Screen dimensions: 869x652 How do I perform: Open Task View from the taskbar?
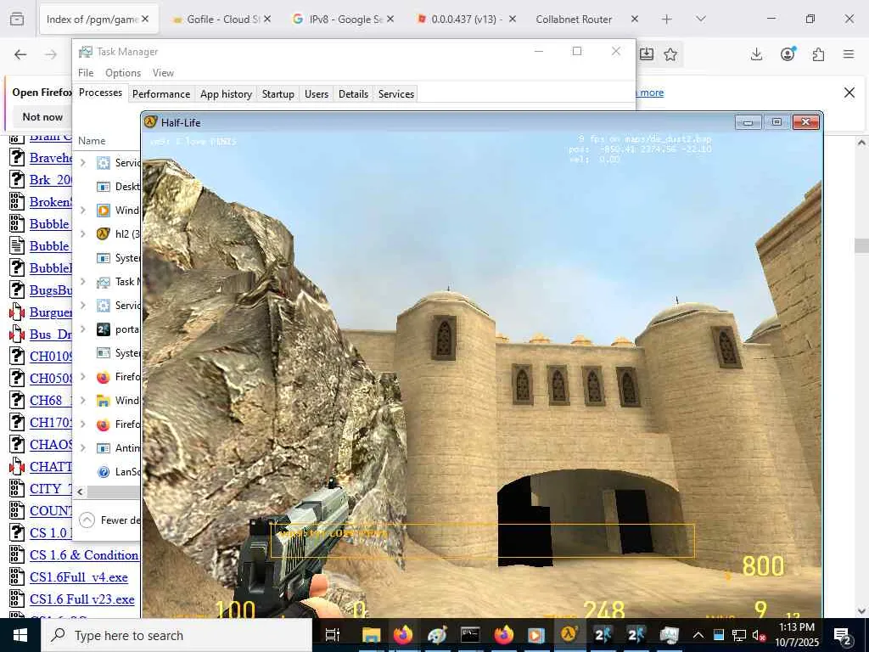(x=332, y=635)
